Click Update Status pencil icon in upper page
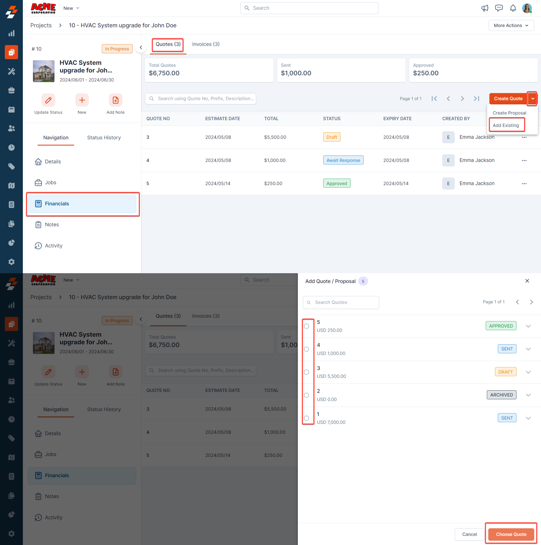This screenshot has width=541, height=545. pyautogui.click(x=48, y=100)
